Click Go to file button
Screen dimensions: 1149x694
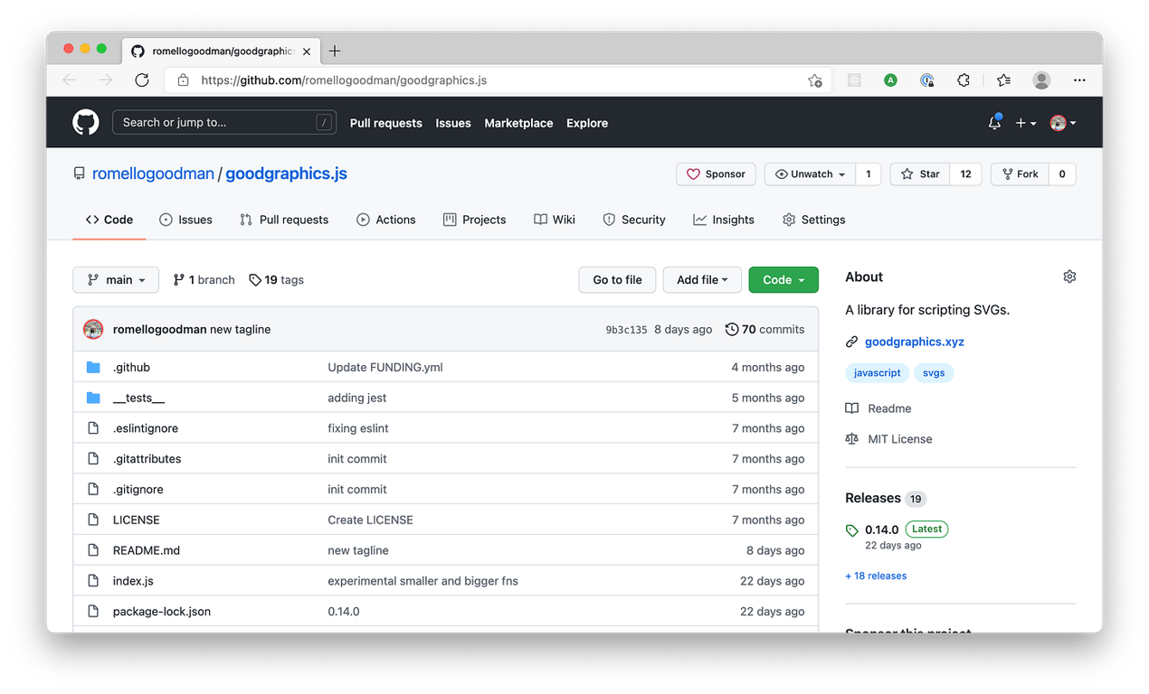point(617,280)
